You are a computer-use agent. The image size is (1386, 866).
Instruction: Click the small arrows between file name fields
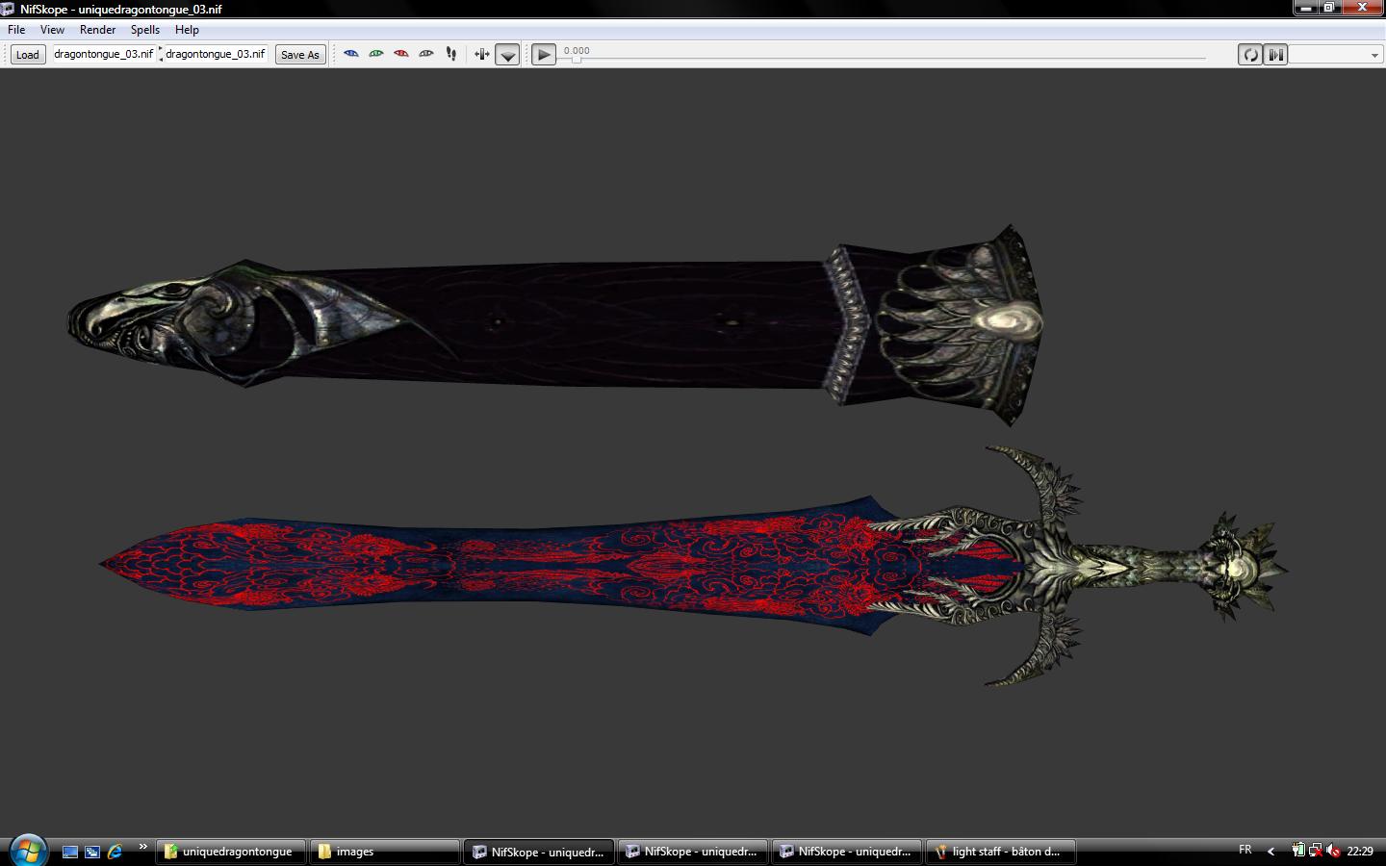[x=160, y=54]
